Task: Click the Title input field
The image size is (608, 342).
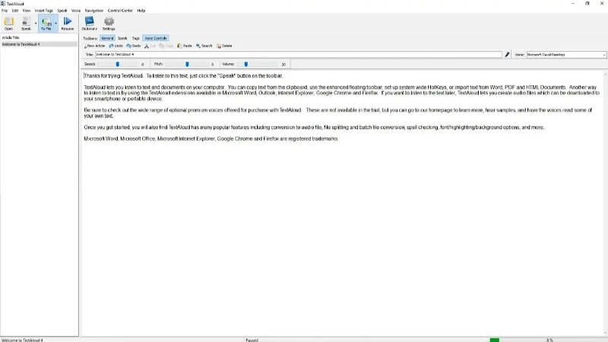Action: 299,55
